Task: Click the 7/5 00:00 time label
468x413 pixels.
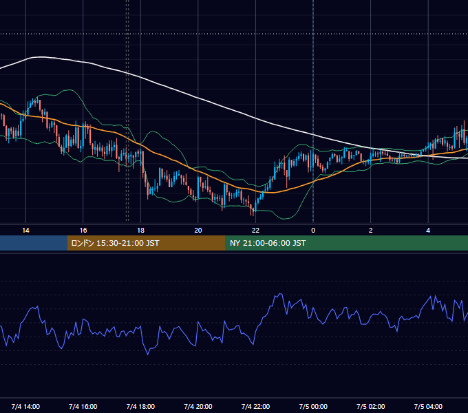Action: (313, 406)
